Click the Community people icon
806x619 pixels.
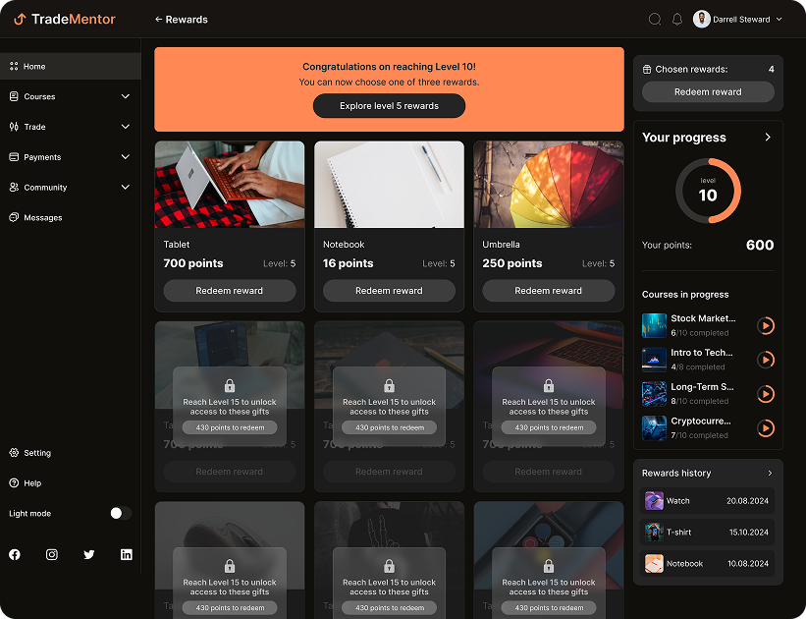tap(14, 188)
